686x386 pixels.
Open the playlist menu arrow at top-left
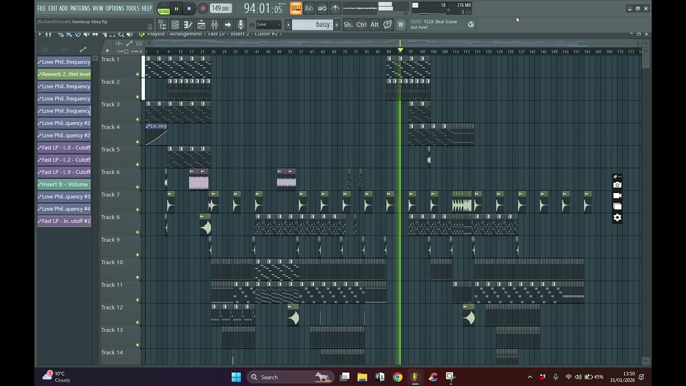[x=40, y=34]
